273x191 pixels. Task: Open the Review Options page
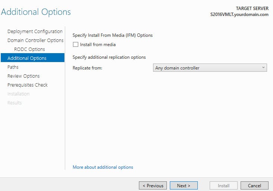[23, 76]
